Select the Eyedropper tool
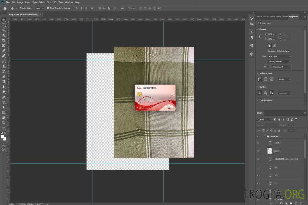The image size is (308, 205). click(x=4, y=51)
